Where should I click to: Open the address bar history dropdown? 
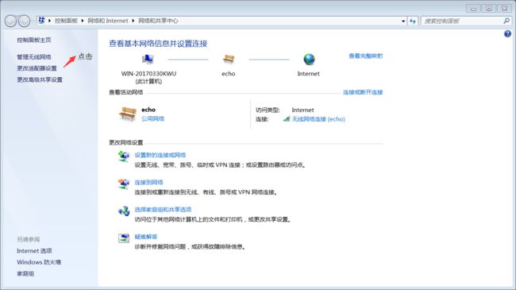(403, 21)
